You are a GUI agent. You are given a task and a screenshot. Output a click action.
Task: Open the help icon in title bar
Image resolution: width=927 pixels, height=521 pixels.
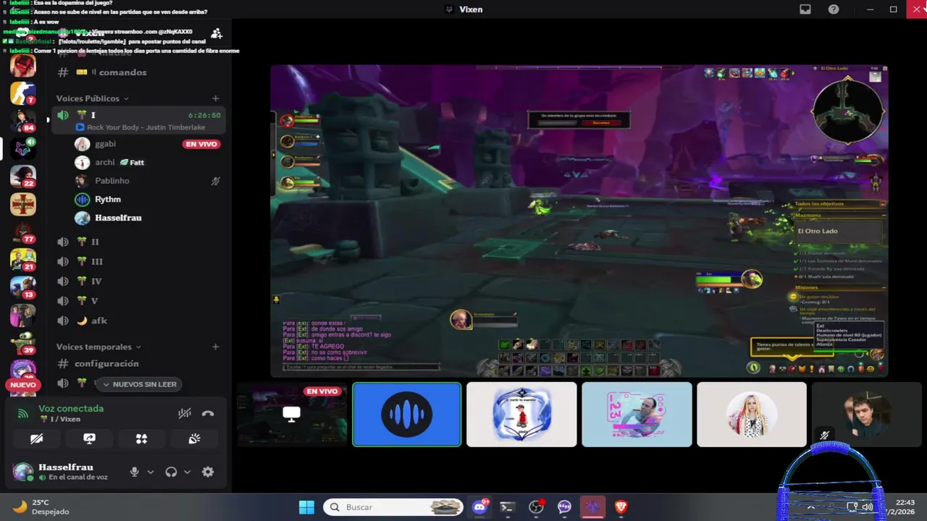point(834,9)
